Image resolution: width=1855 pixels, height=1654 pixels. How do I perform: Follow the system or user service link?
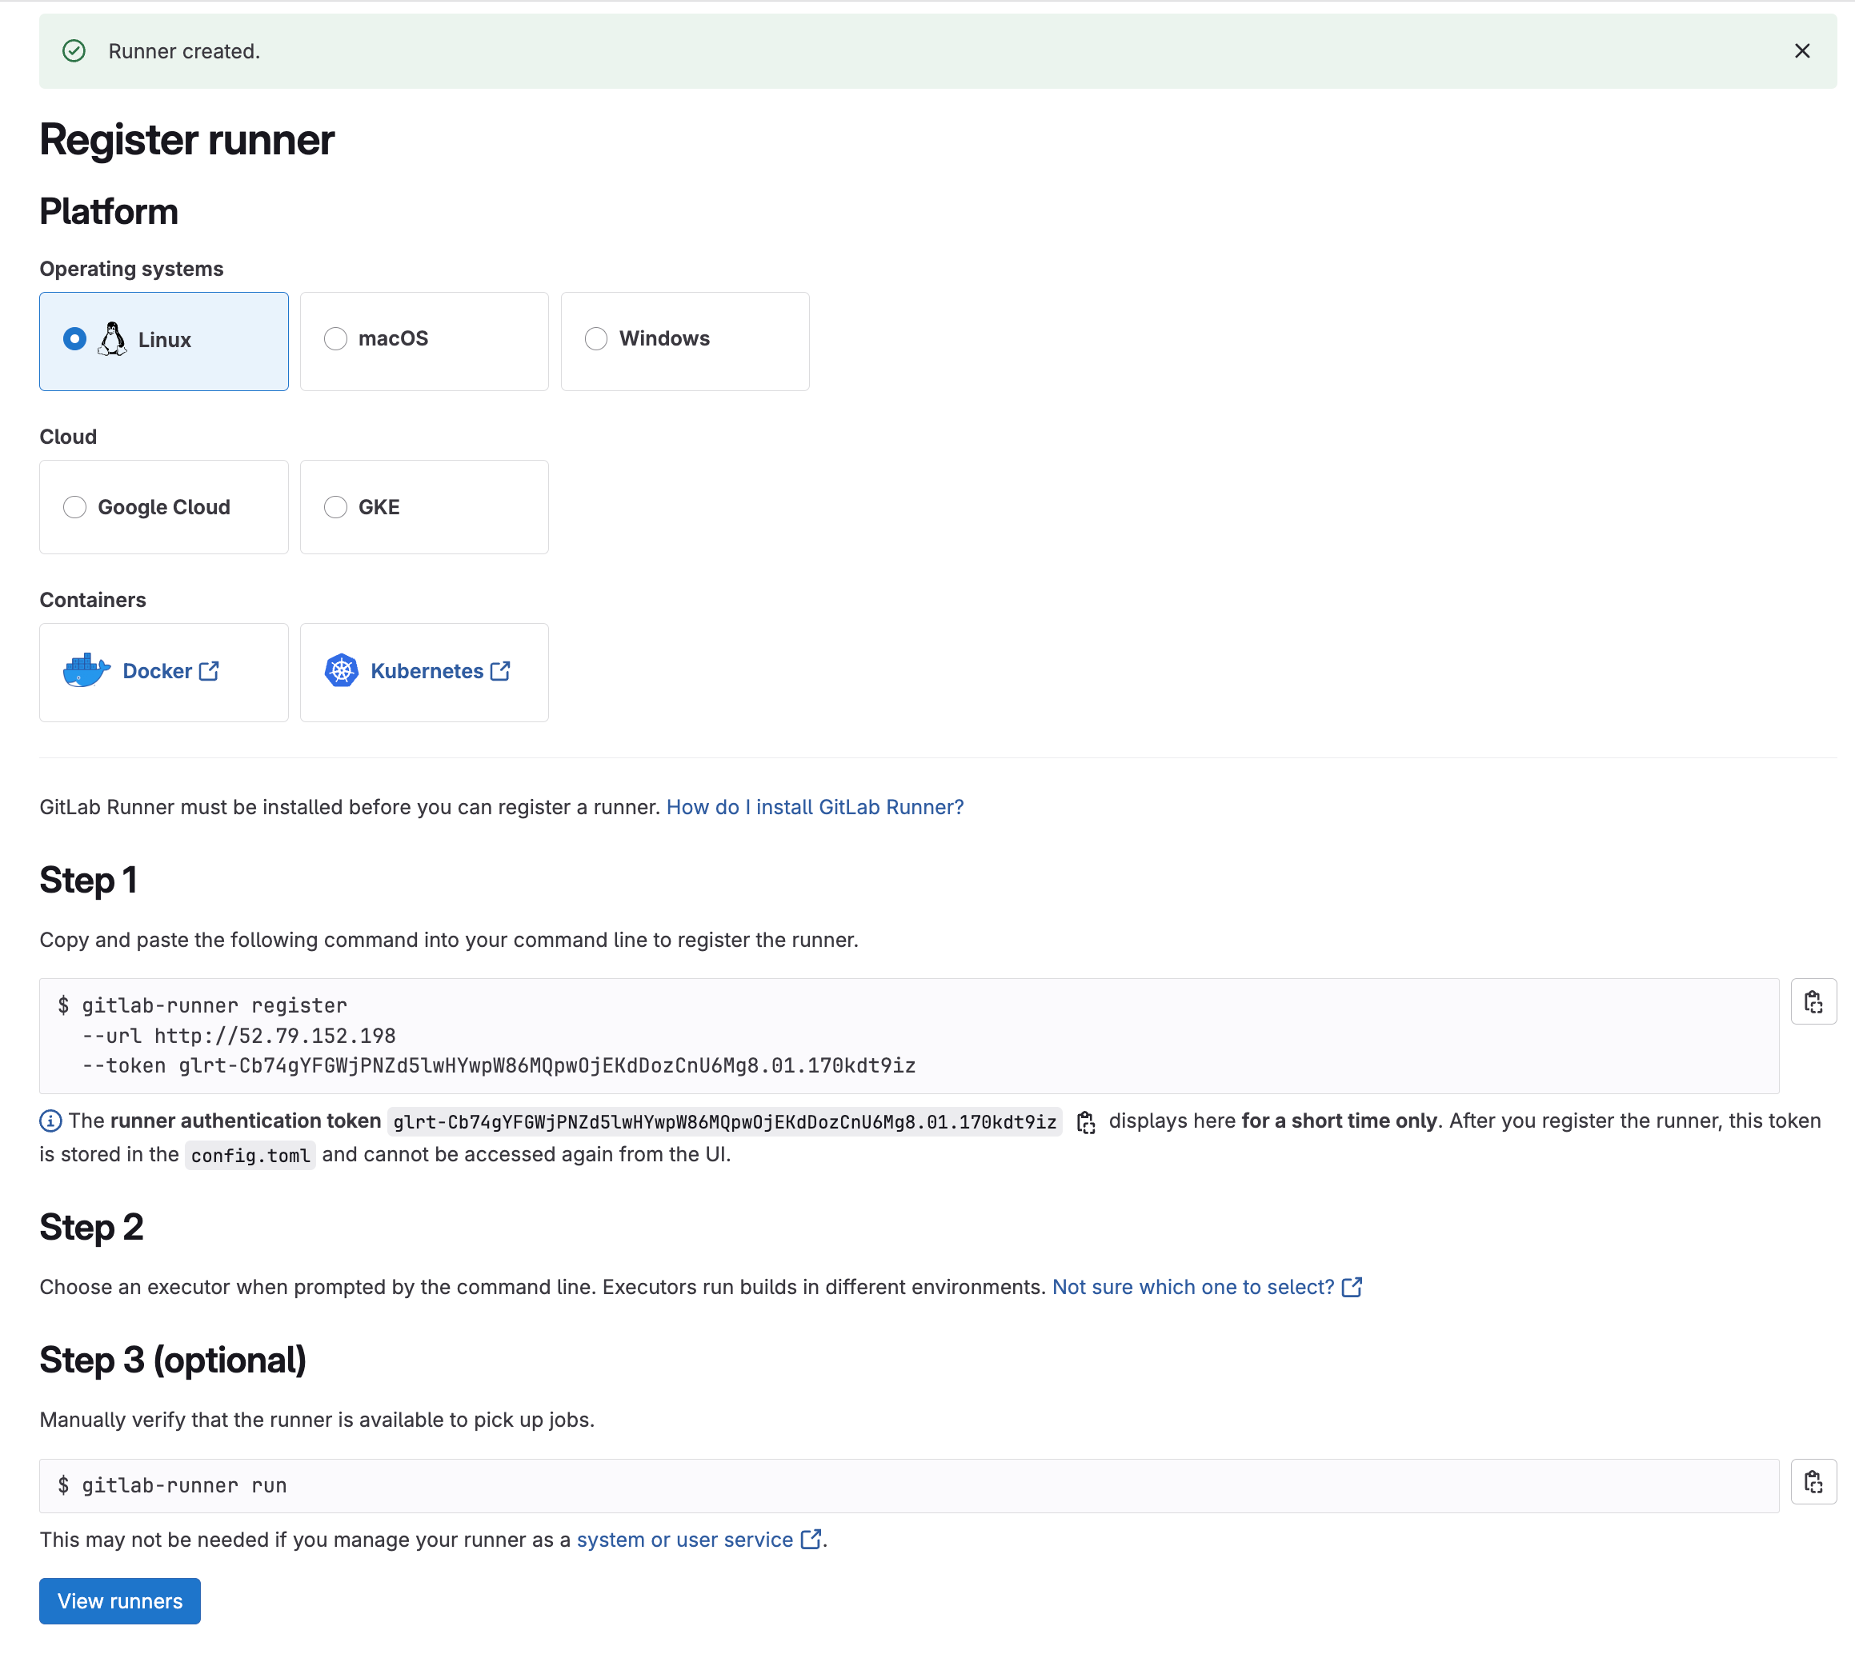click(698, 1540)
